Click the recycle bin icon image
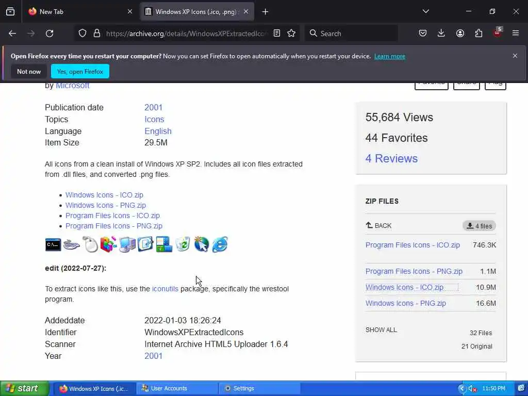 click(x=183, y=244)
